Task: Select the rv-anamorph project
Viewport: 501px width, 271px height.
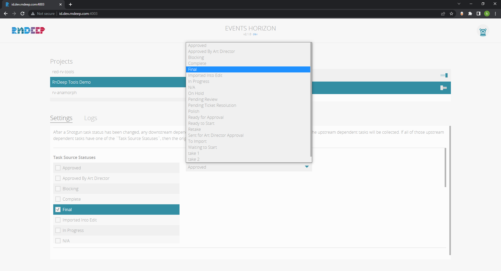Action: coord(64,93)
